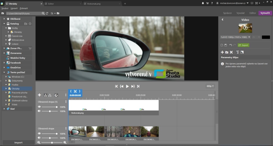The height and width of the screenshot is (146, 273).
Task: Adjust the volume slider of Obrazová stopa (1)
Action: pos(50,111)
